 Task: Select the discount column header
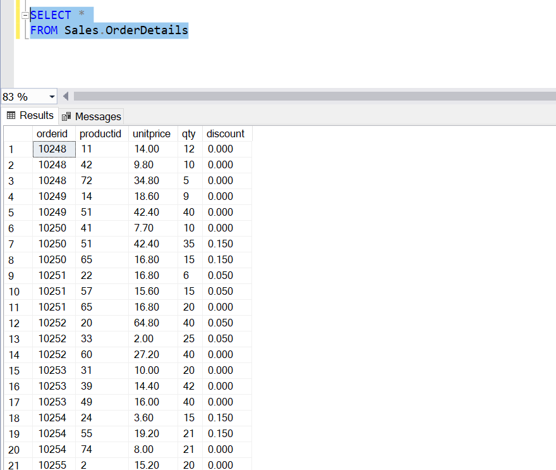[x=226, y=133]
